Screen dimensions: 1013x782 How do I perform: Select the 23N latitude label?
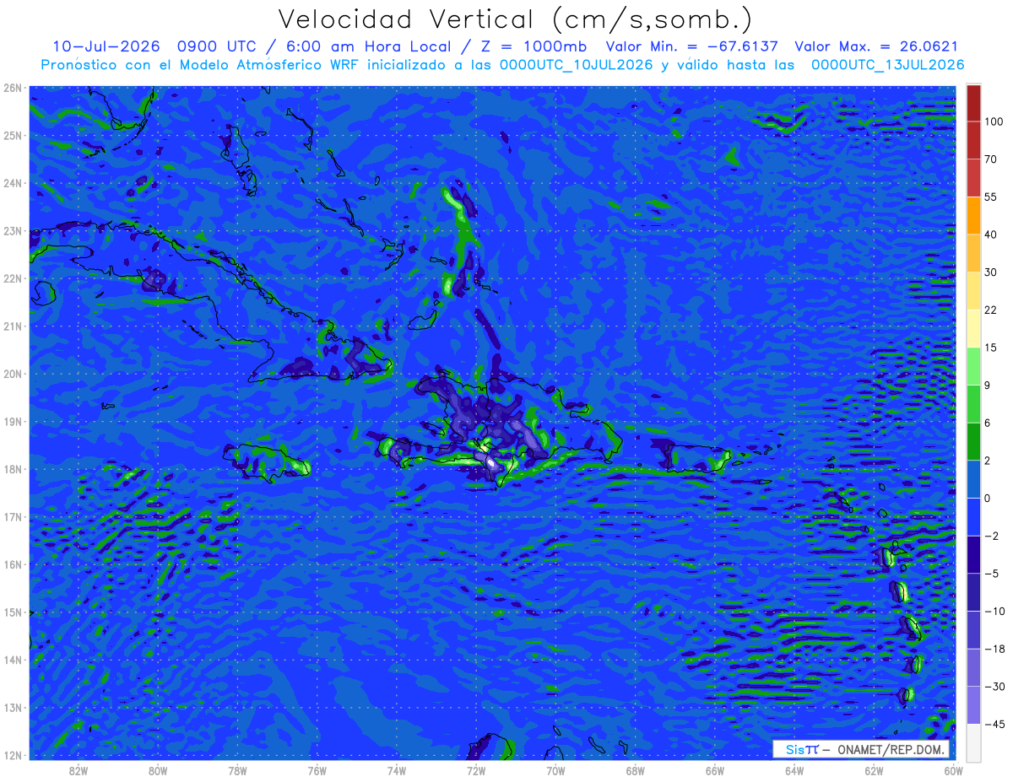[x=13, y=230]
